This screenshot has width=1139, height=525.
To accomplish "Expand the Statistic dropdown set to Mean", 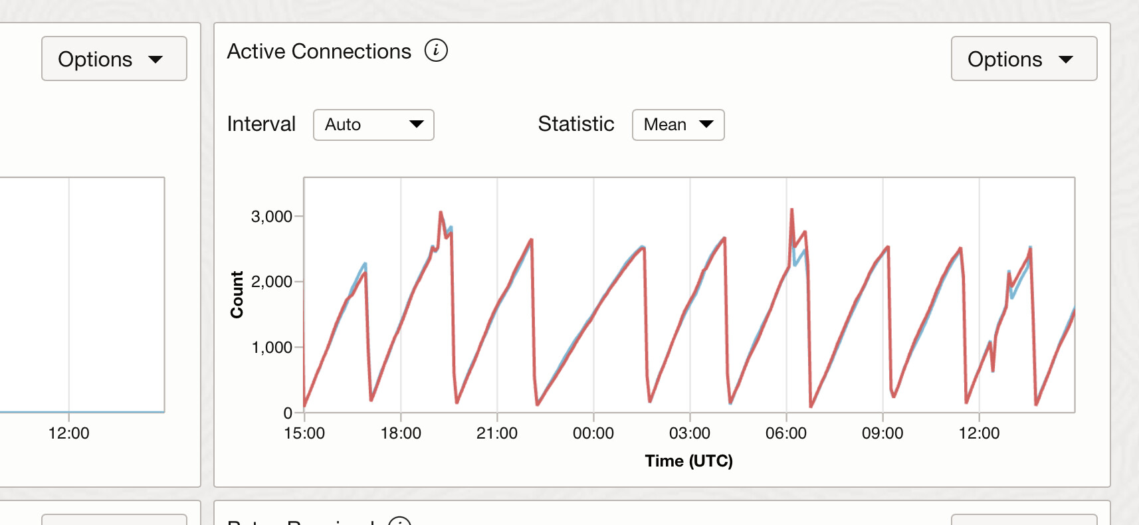I will (x=678, y=125).
